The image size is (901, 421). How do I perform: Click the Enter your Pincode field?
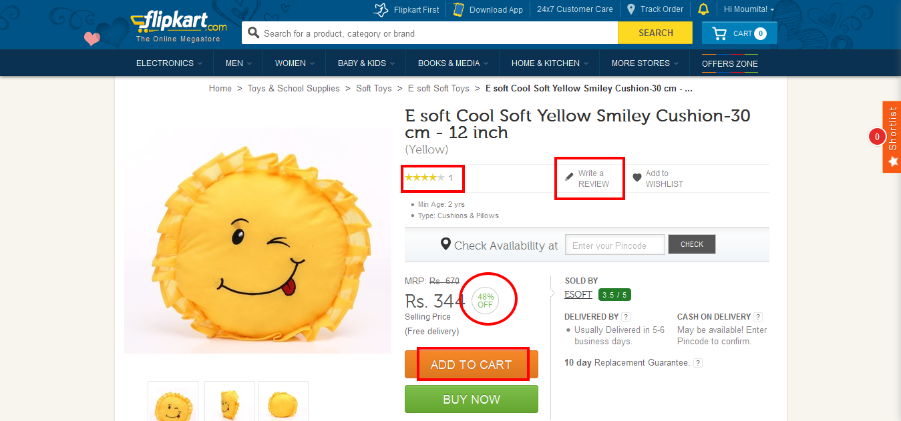(x=614, y=244)
